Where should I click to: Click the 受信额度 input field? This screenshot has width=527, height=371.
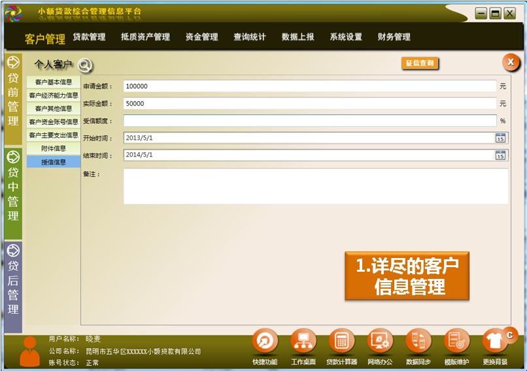[309, 121]
